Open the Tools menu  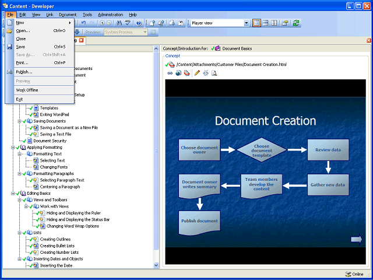[87, 14]
